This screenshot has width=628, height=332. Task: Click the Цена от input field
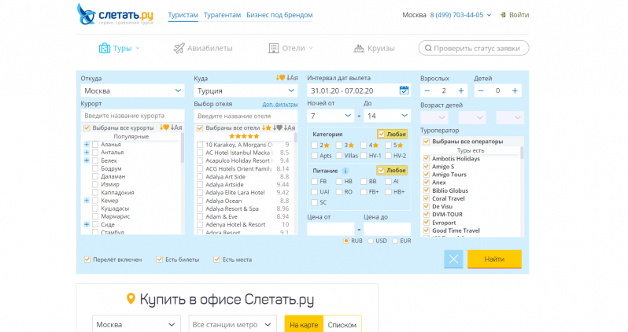coord(331,229)
